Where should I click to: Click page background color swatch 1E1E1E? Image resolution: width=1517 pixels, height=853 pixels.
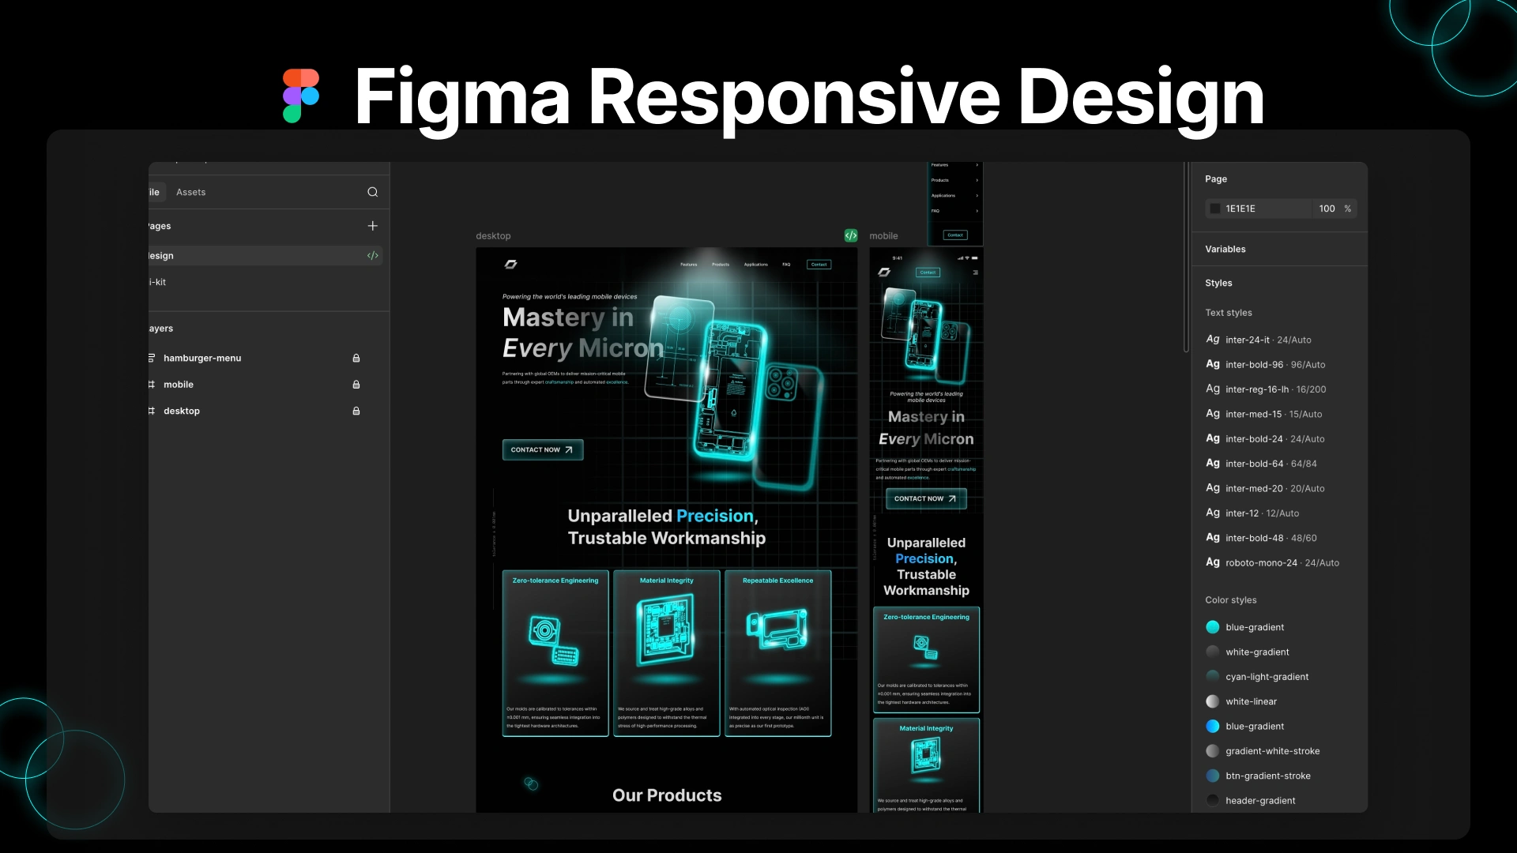pos(1215,209)
